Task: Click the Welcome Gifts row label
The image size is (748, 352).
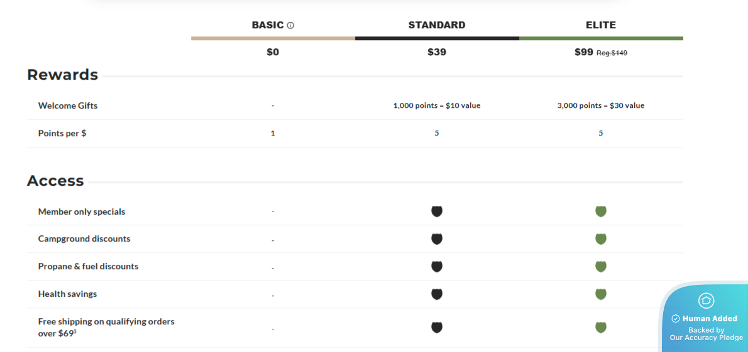Action: (x=68, y=105)
